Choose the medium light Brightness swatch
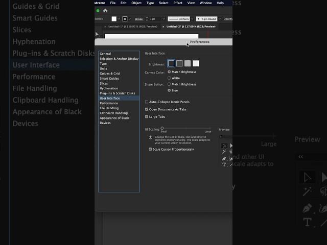 coord(188,63)
